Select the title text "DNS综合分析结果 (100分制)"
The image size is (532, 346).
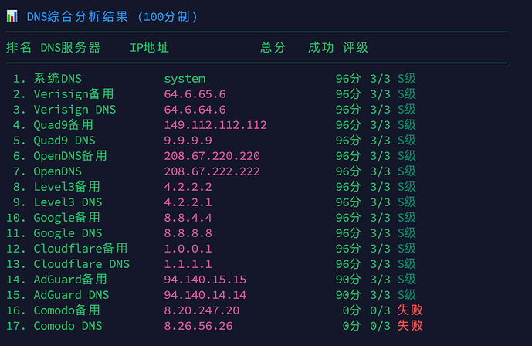click(x=112, y=17)
